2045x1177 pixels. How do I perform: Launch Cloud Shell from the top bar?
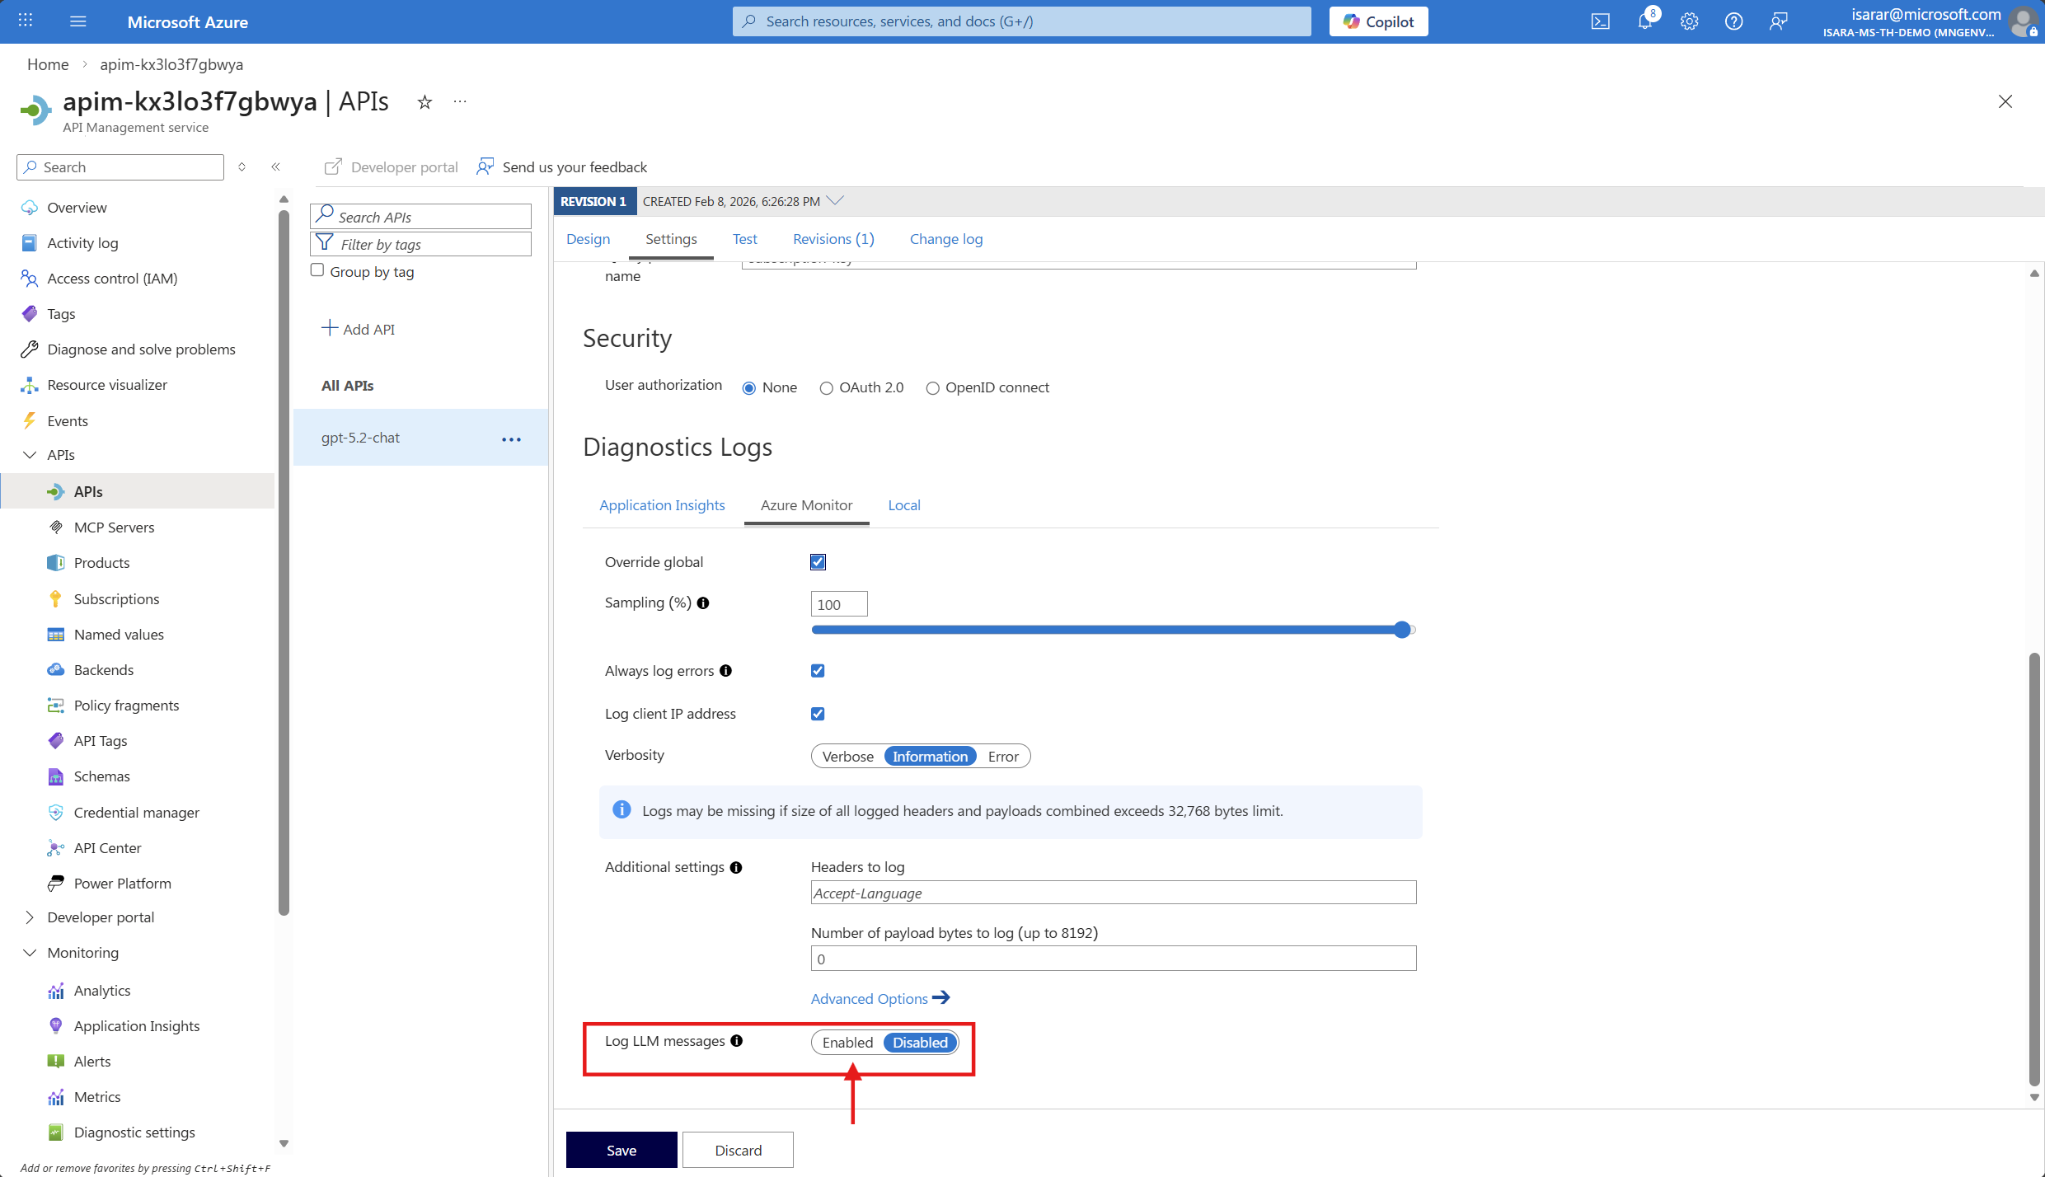[x=1600, y=21]
